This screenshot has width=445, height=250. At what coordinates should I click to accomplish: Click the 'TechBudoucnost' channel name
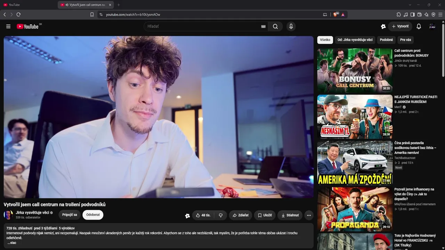[x=405, y=158]
